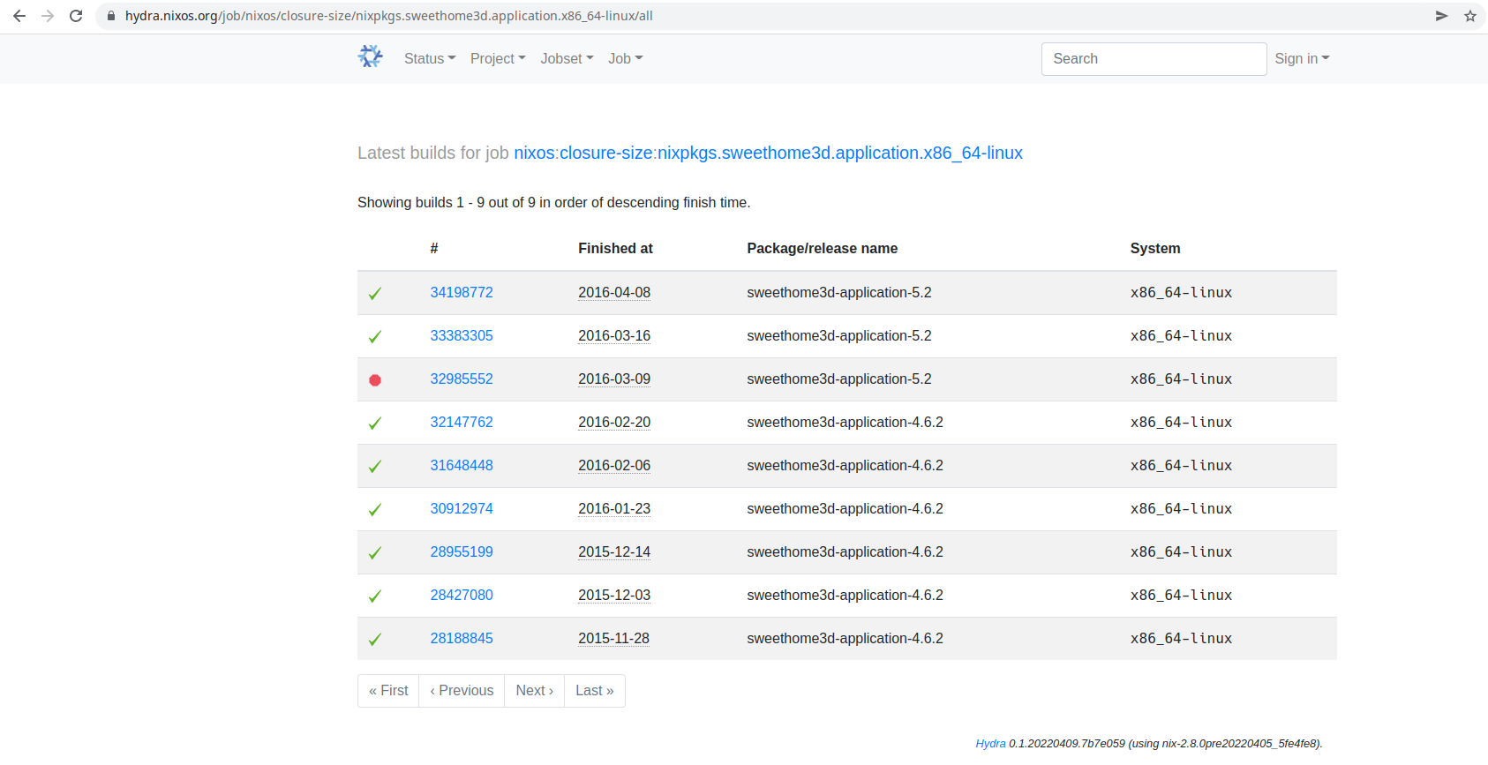Click the padlock site info icon
The image size is (1488, 765).
pyautogui.click(x=111, y=16)
